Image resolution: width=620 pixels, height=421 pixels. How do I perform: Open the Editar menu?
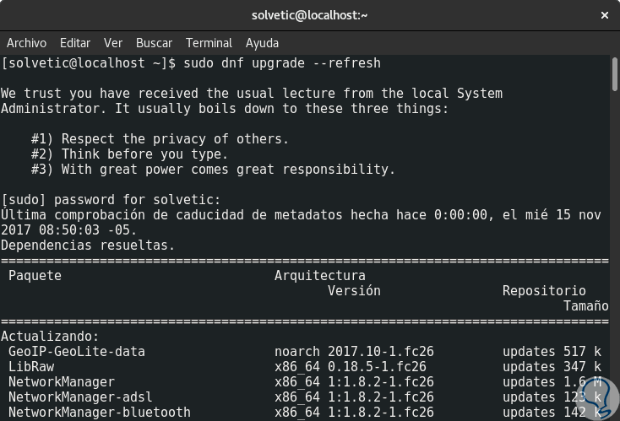point(75,43)
